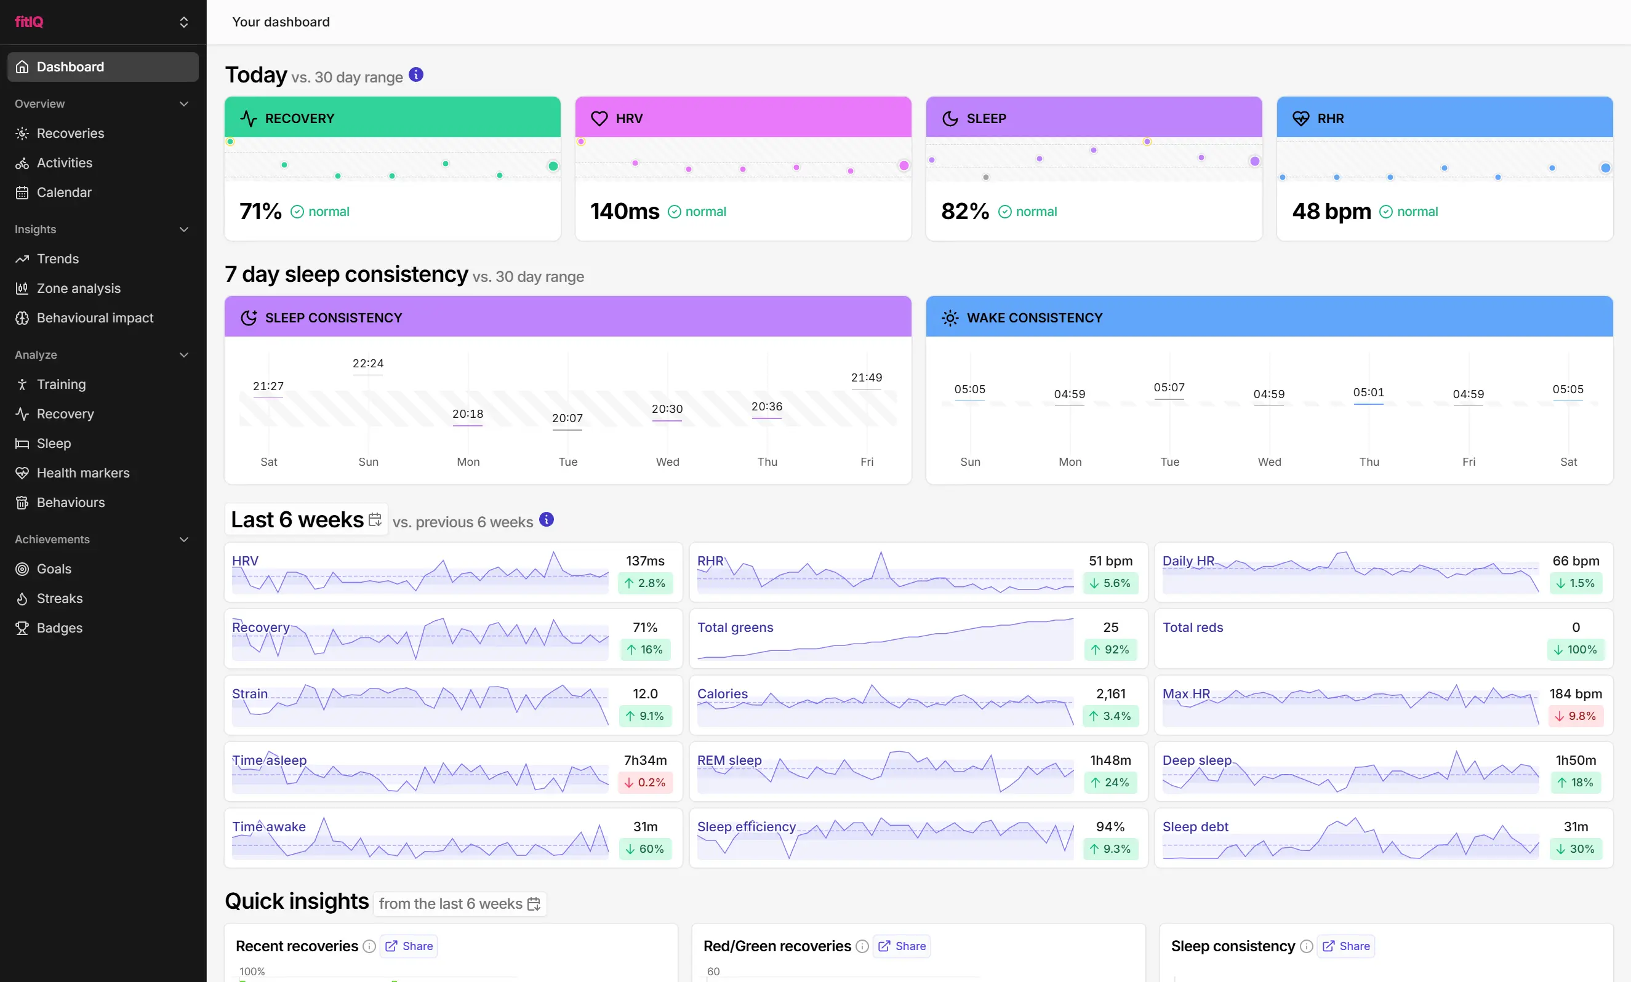Screen dimensions: 1631x982
Task: Collapse the Achievements sidebar section
Action: (184, 540)
